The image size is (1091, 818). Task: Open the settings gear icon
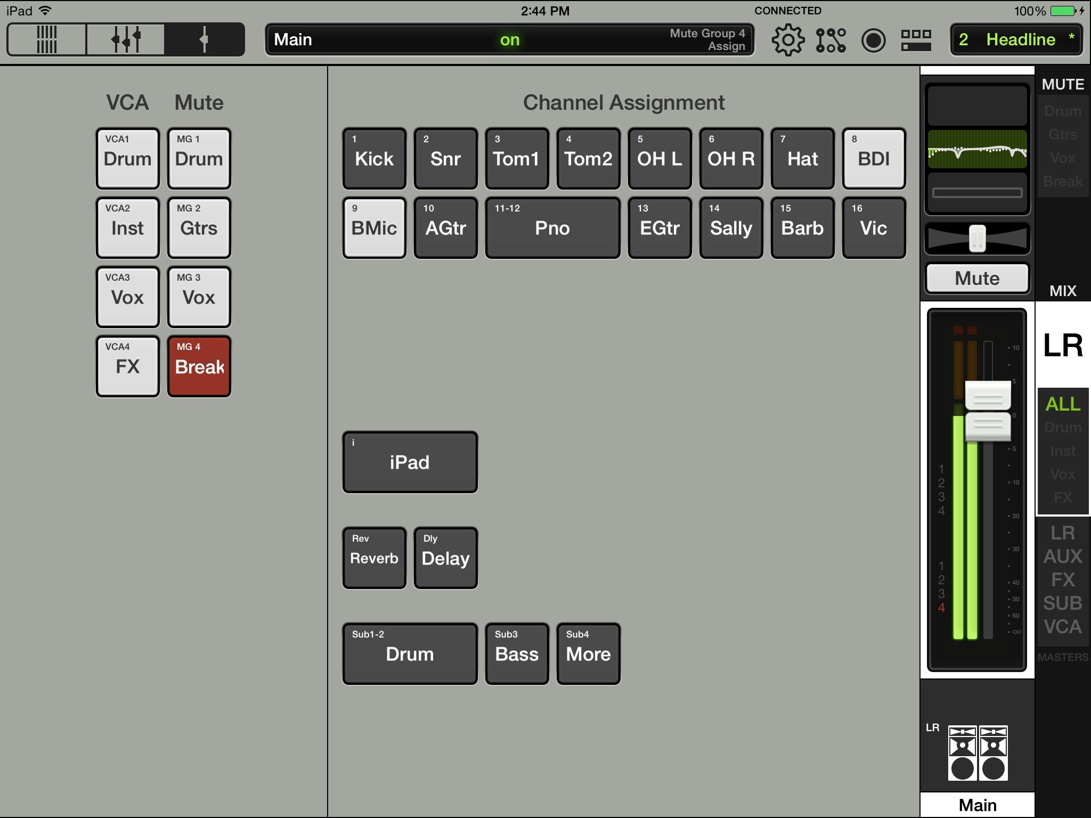(787, 40)
